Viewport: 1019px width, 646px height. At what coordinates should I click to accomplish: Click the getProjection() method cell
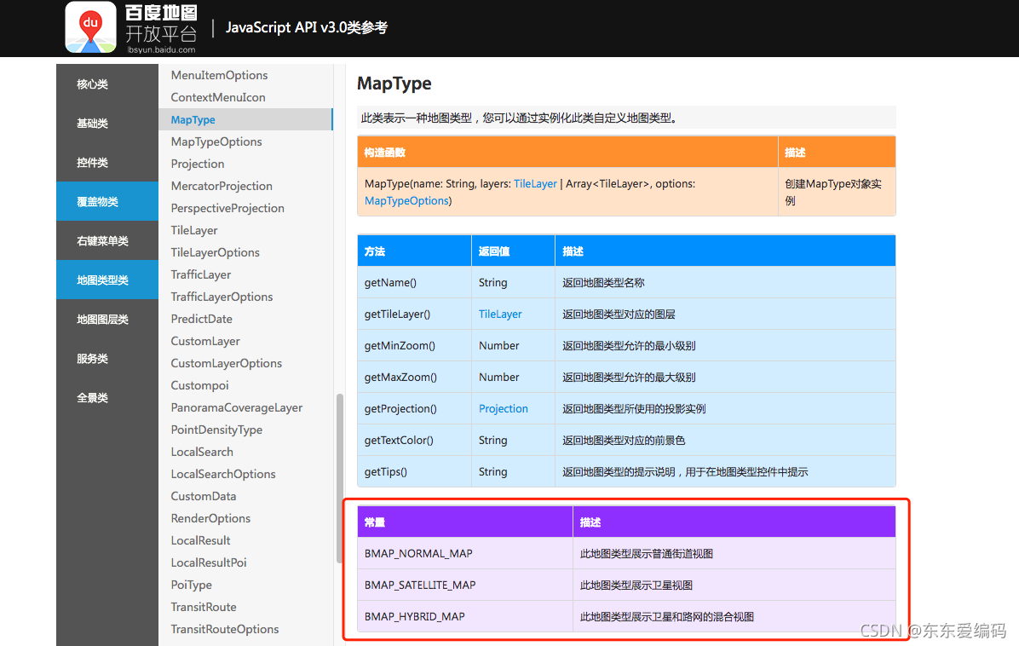(x=415, y=409)
